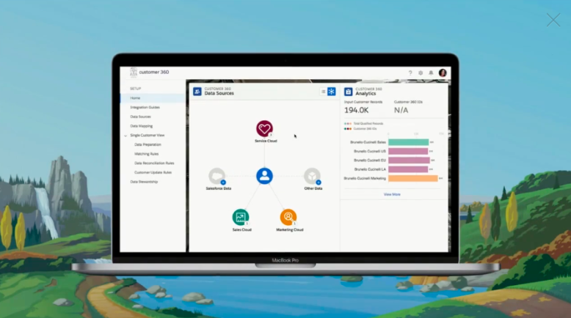Click the Marketing Cloud label text
Image resolution: width=571 pixels, height=318 pixels.
289,229
